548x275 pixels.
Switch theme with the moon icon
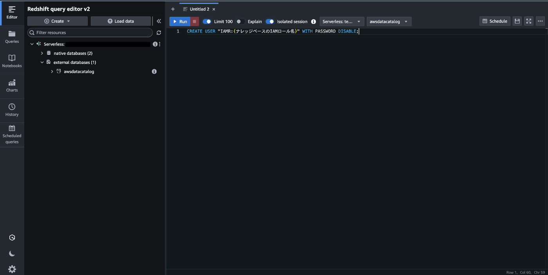(12, 253)
